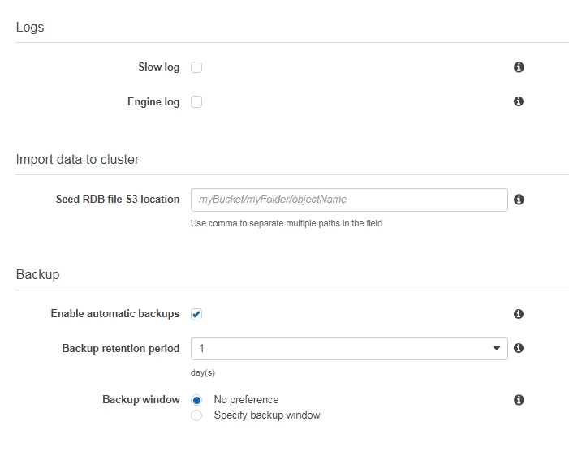Tick the Engine log checkbox
569x460 pixels.
[196, 102]
